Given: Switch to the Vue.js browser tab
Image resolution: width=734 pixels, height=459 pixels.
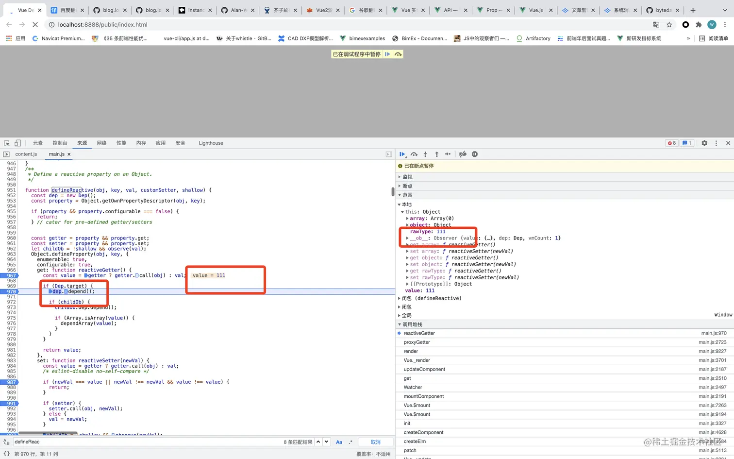Looking at the screenshot, I should 535,10.
